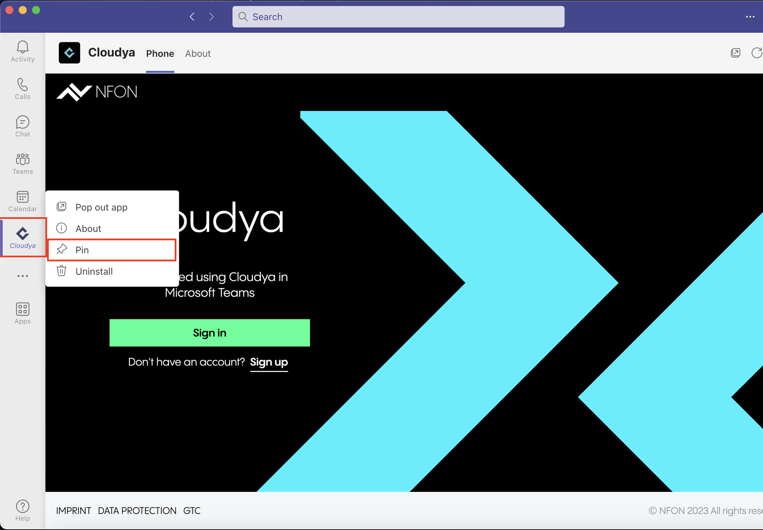The width and height of the screenshot is (763, 530).
Task: Click the pop-out app icon top right
Action: tap(735, 53)
